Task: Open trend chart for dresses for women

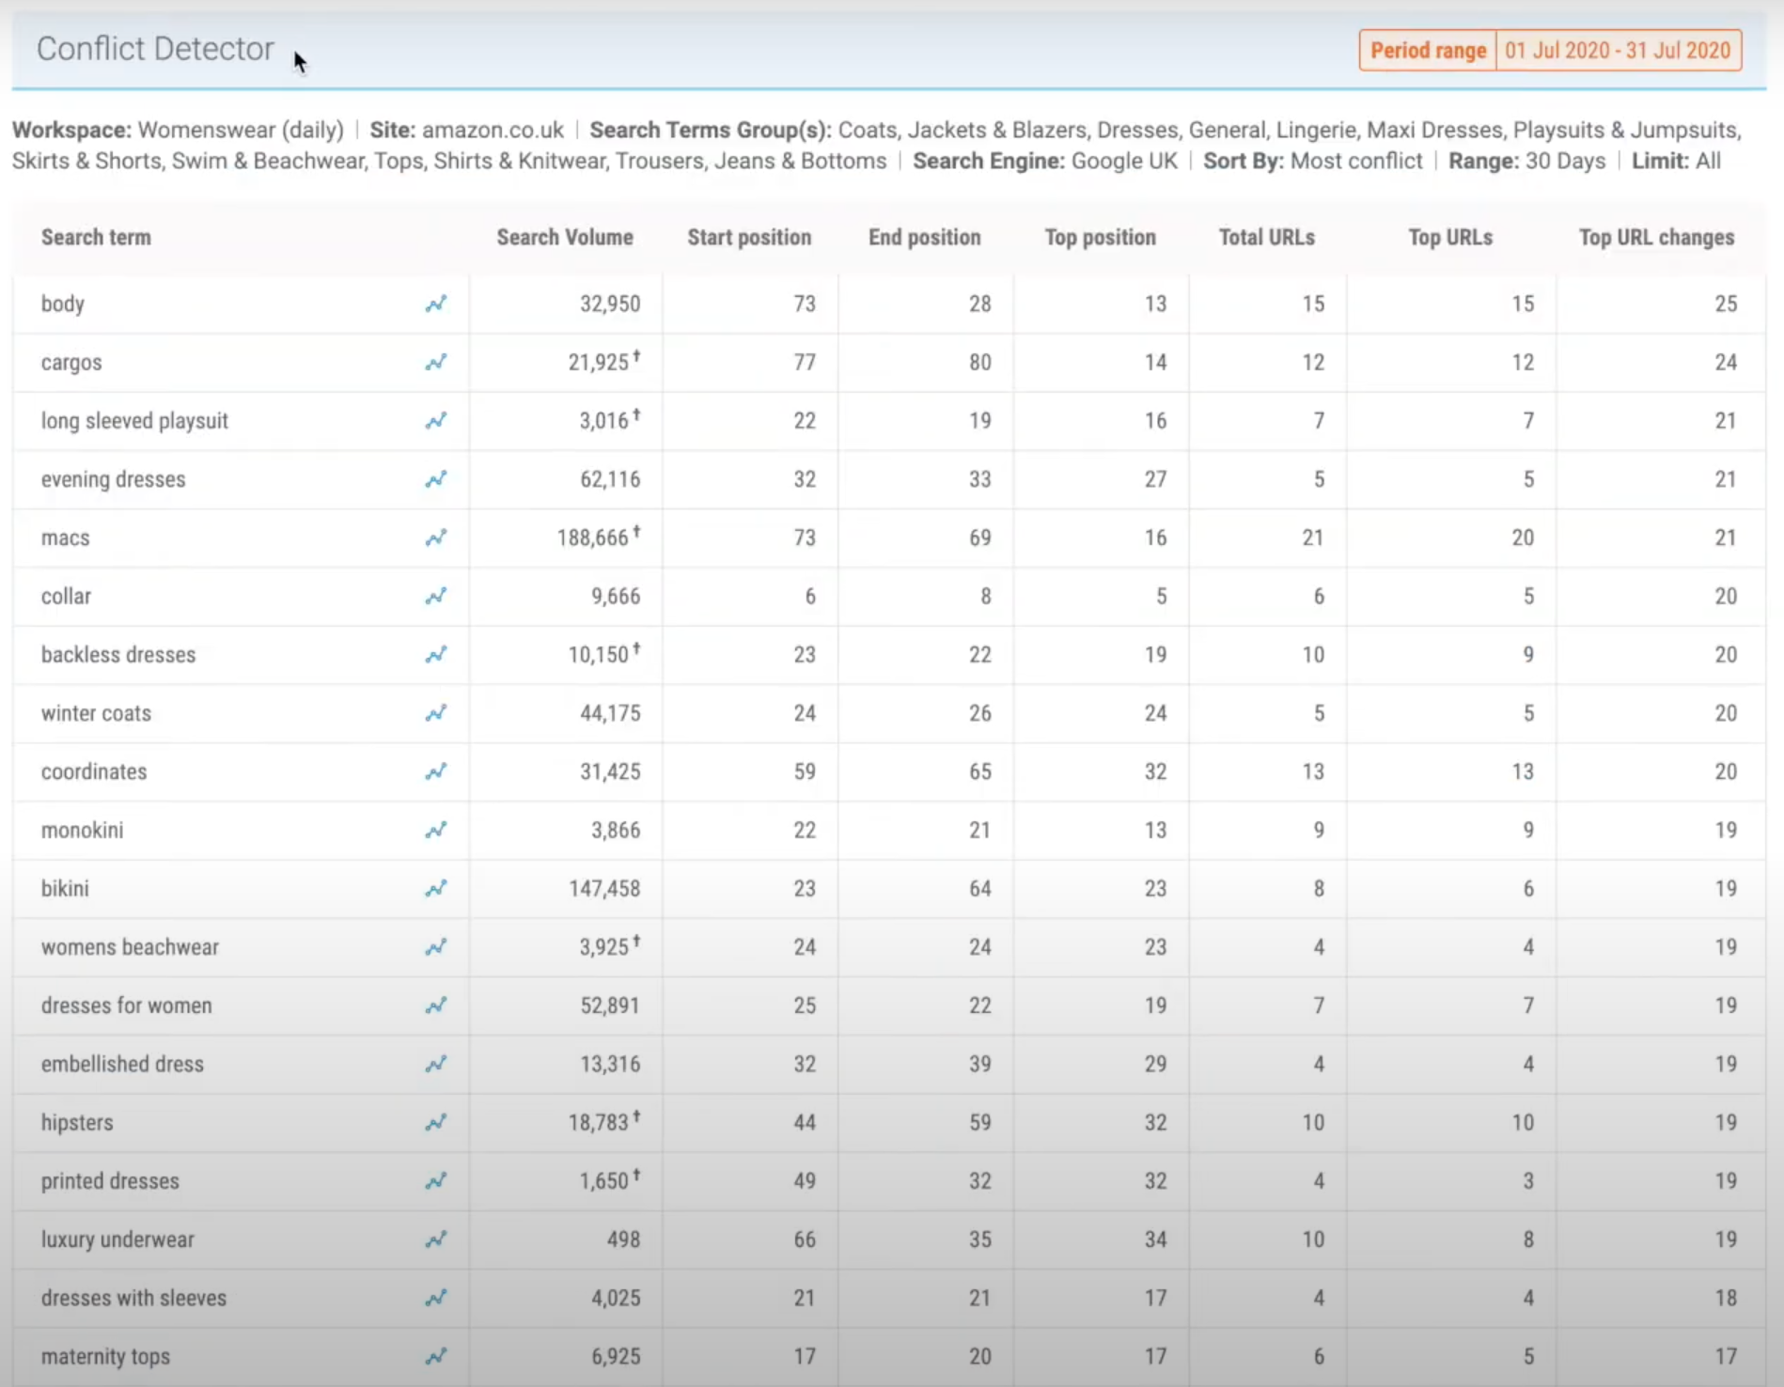Action: (435, 1005)
